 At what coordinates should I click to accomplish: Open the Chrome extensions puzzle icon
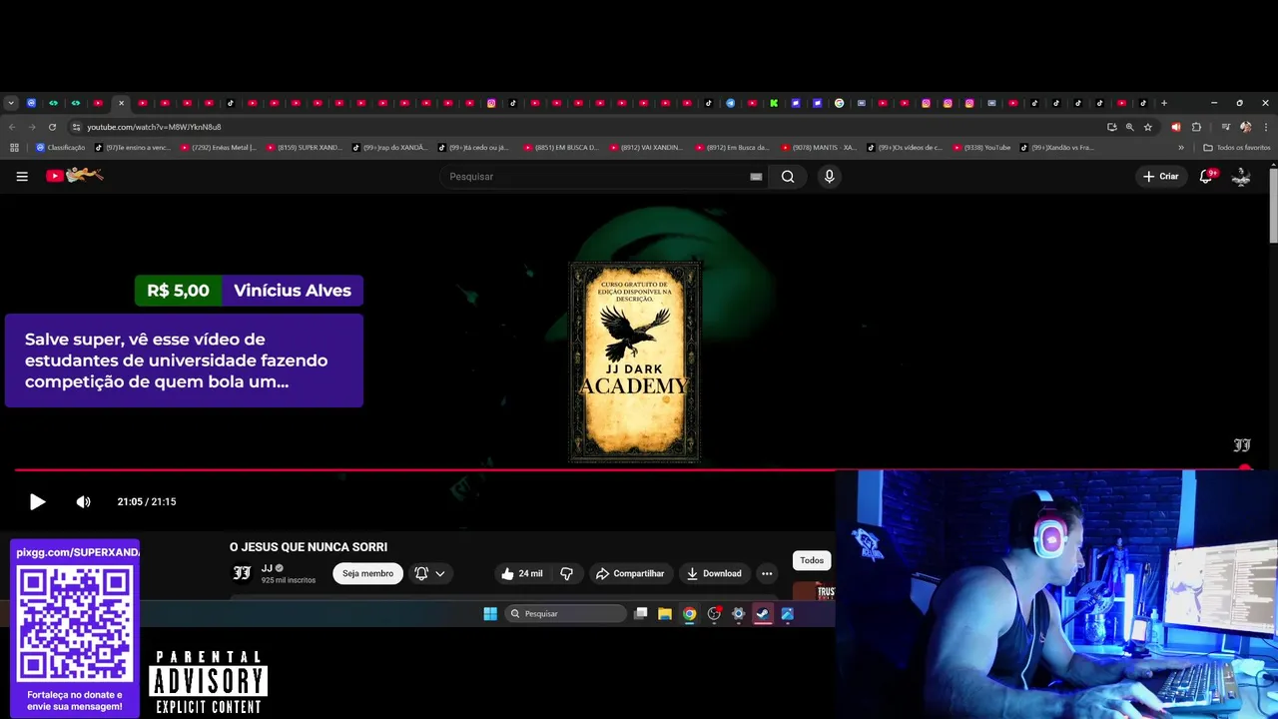tap(1196, 127)
